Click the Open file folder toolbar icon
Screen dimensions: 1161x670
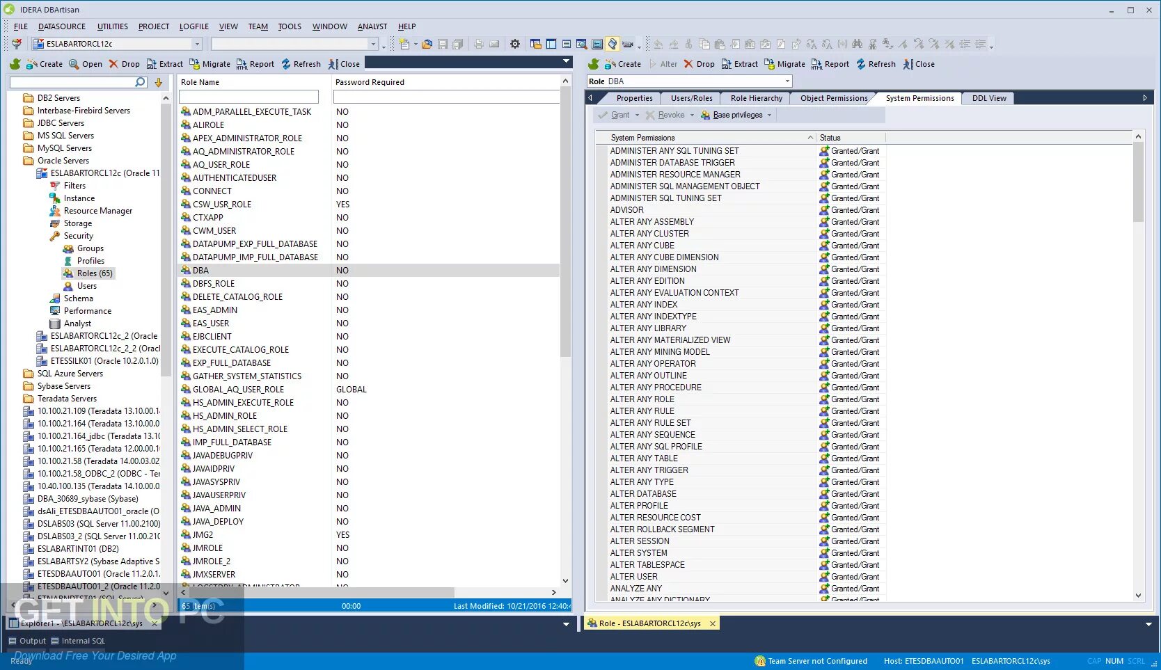tap(427, 44)
